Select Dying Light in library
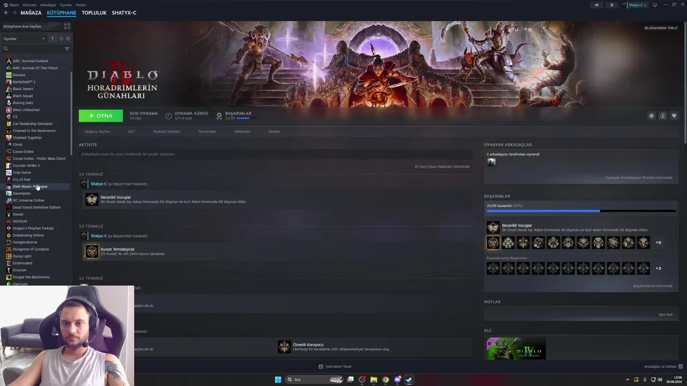 [x=22, y=256]
